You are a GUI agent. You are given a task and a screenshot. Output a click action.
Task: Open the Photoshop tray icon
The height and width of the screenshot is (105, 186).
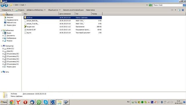coord(152,102)
